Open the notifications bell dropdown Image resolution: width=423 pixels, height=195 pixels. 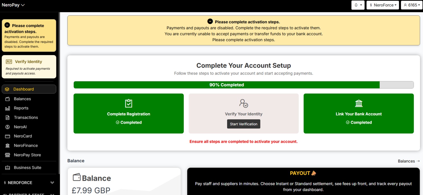(358, 5)
